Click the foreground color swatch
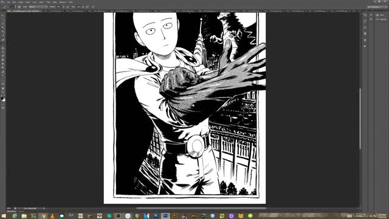389x219 pixels. pyautogui.click(x=2, y=99)
